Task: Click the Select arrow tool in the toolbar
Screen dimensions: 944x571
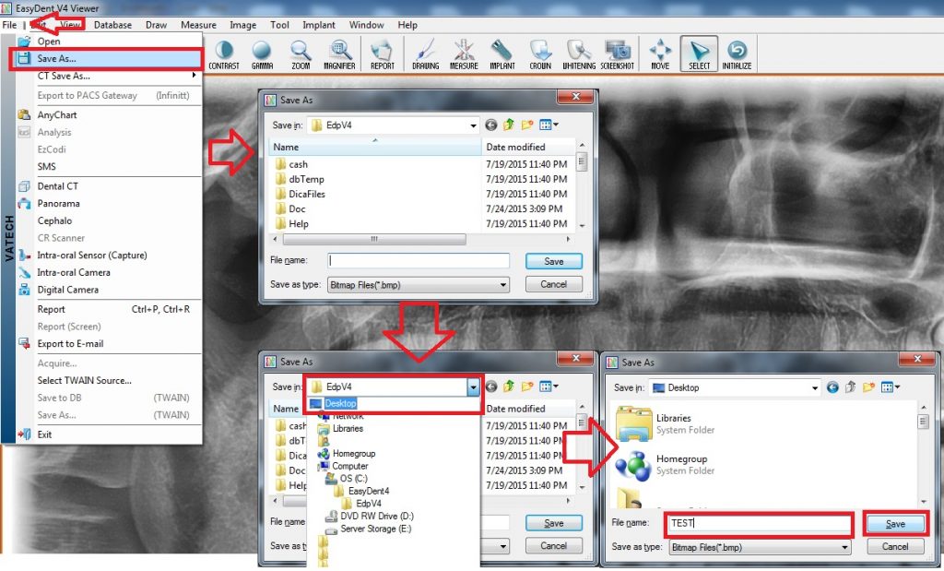Action: click(x=699, y=54)
